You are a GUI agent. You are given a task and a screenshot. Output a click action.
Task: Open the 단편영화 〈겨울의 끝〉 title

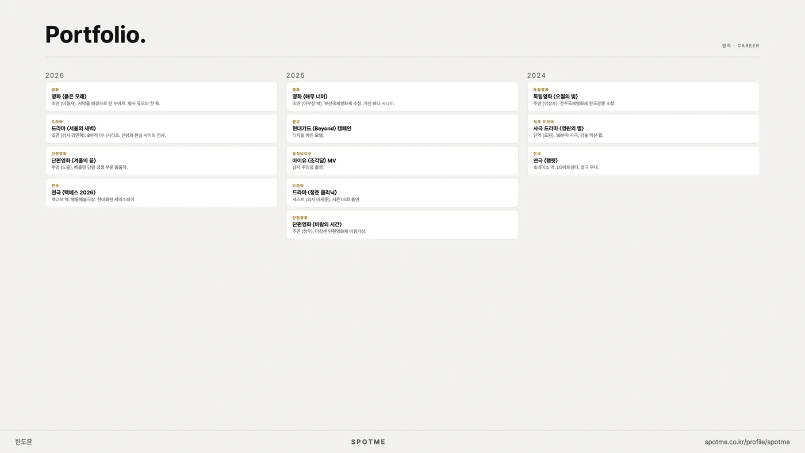74,161
